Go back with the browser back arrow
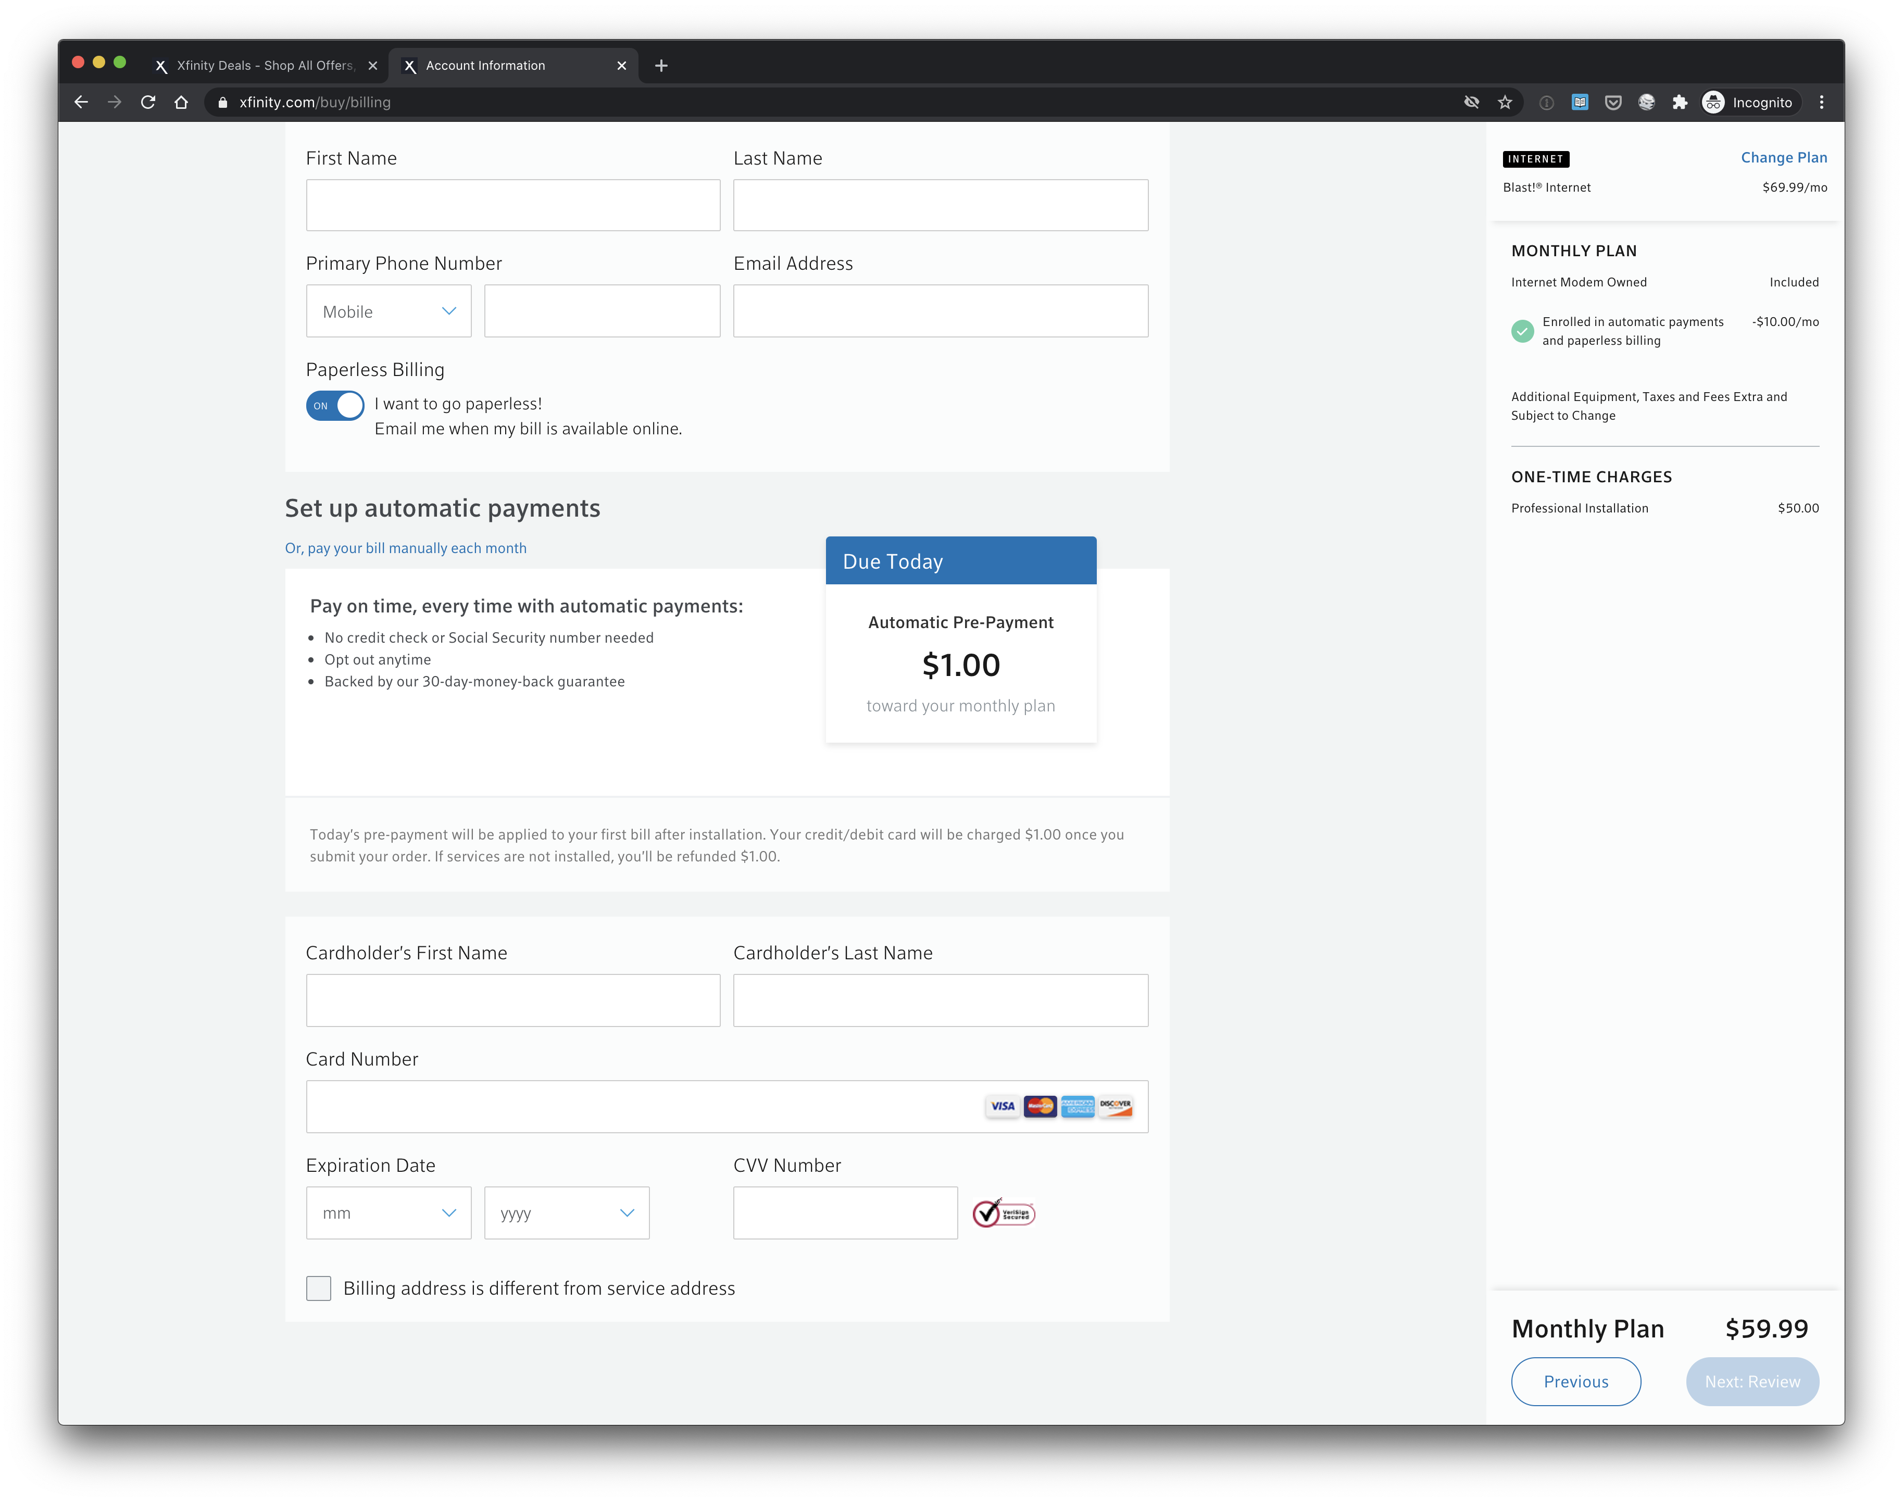This screenshot has width=1903, height=1502. click(81, 102)
